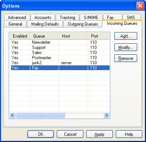
Task: Remove the selected queue
Action: (x=126, y=58)
